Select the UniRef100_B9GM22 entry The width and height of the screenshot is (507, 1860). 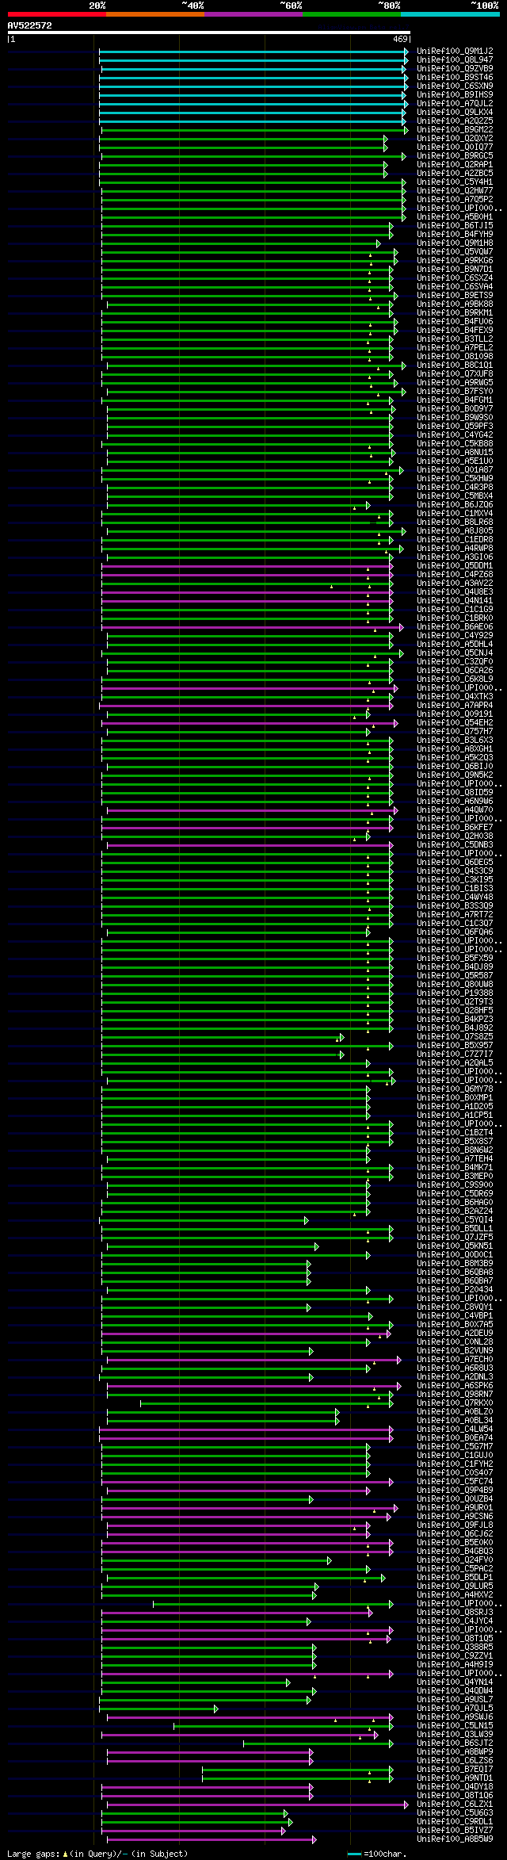(x=455, y=129)
